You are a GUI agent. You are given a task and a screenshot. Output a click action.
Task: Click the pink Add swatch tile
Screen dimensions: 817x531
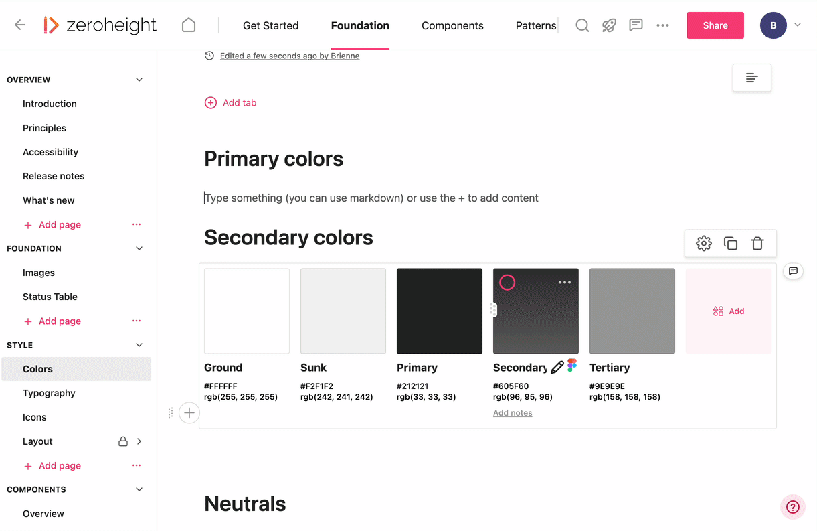[729, 311]
